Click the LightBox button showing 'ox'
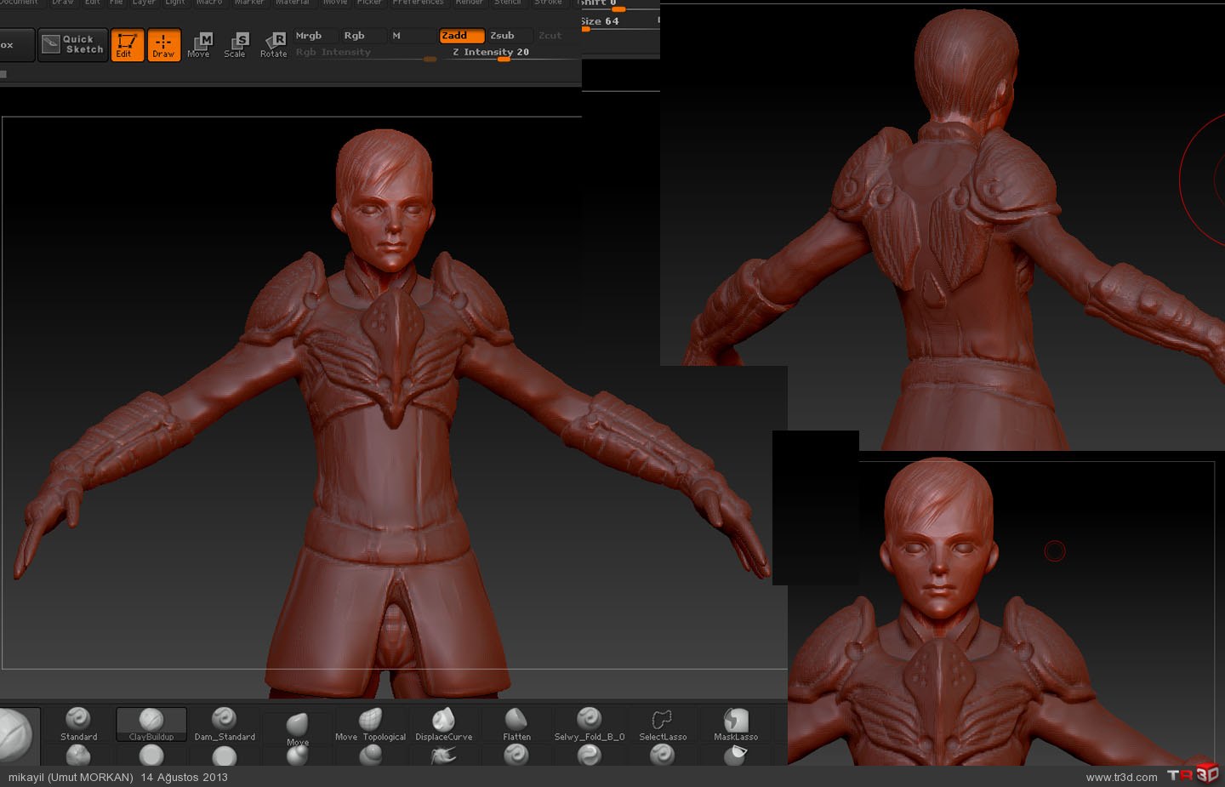 [17, 45]
